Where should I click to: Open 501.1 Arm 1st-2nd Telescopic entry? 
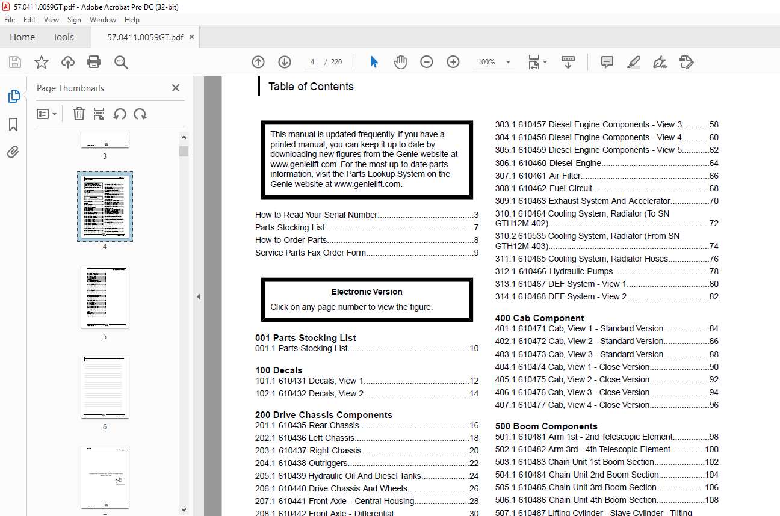point(607,437)
